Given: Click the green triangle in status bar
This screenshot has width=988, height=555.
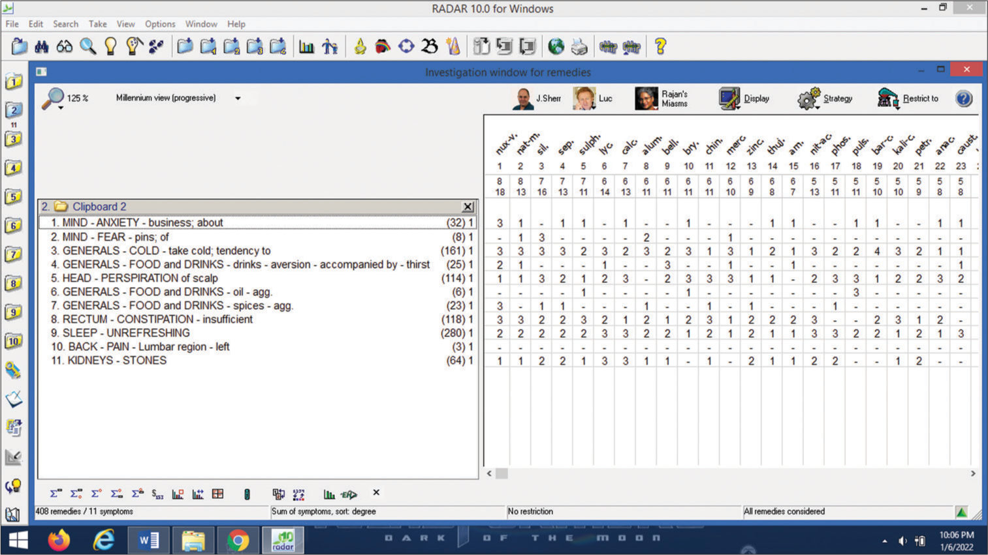Looking at the screenshot, I should 962,512.
